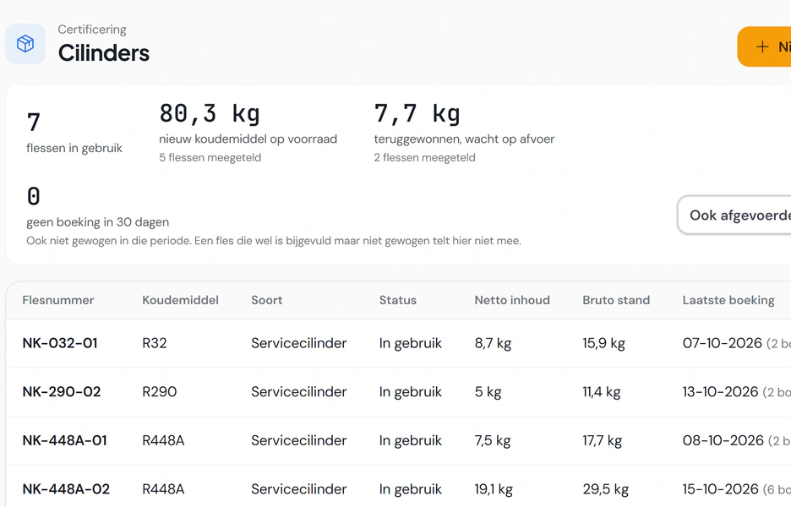
Task: Sort by Flesnummer column header
Action: [58, 300]
